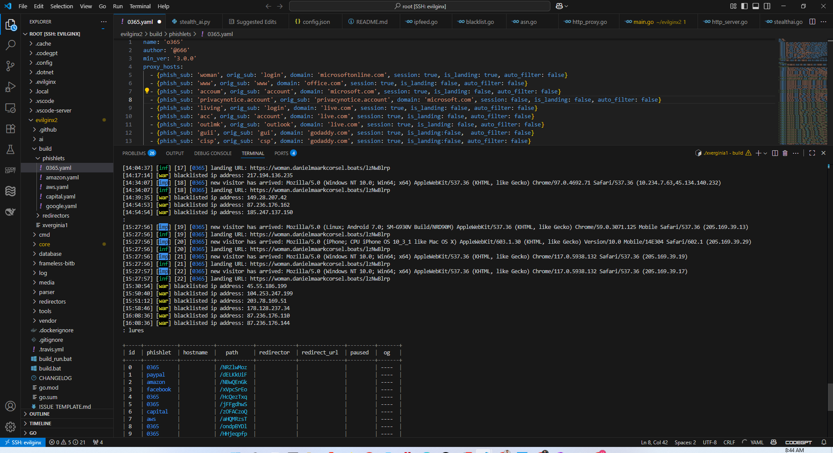Switch to the config.json tab
This screenshot has width=833, height=453.
[316, 22]
